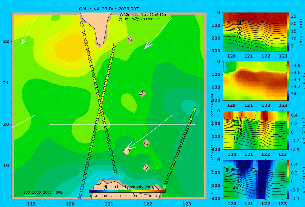Click longitude label "119" on main map
The image size is (305, 207).
pos(31,204)
